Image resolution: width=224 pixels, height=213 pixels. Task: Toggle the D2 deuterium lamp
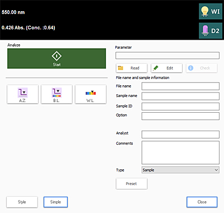pos(211,31)
